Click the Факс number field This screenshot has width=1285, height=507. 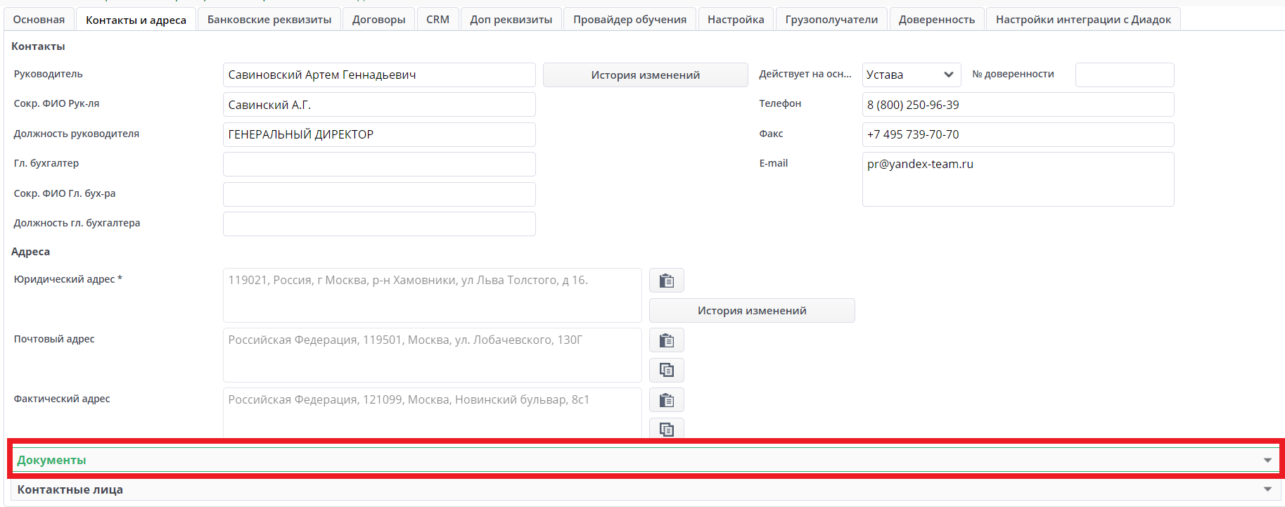tap(1018, 134)
